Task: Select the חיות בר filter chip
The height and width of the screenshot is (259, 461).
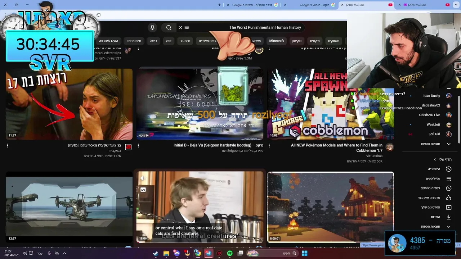Action: click(185, 41)
